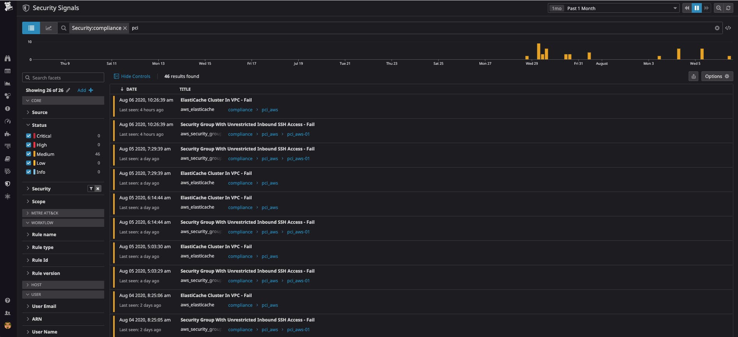Switch to timeseries chart view icon
Image resolution: width=738 pixels, height=337 pixels.
[x=49, y=28]
